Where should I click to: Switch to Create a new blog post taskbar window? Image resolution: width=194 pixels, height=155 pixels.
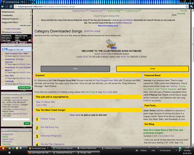click(64, 148)
